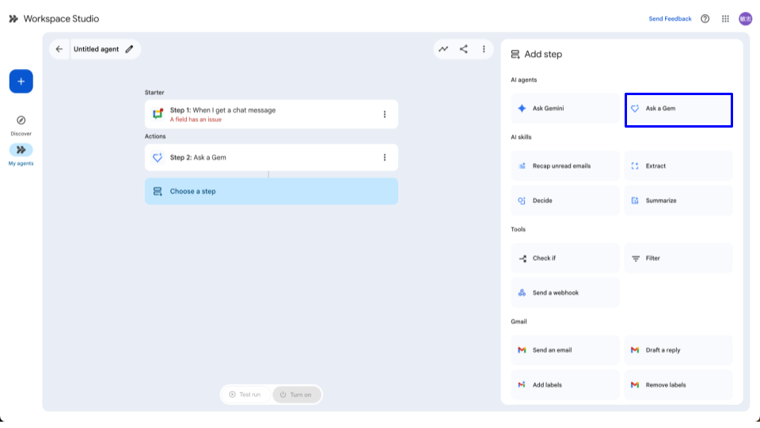Expand Step 1 three-dot options menu
This screenshot has height=428, width=760.
click(385, 114)
